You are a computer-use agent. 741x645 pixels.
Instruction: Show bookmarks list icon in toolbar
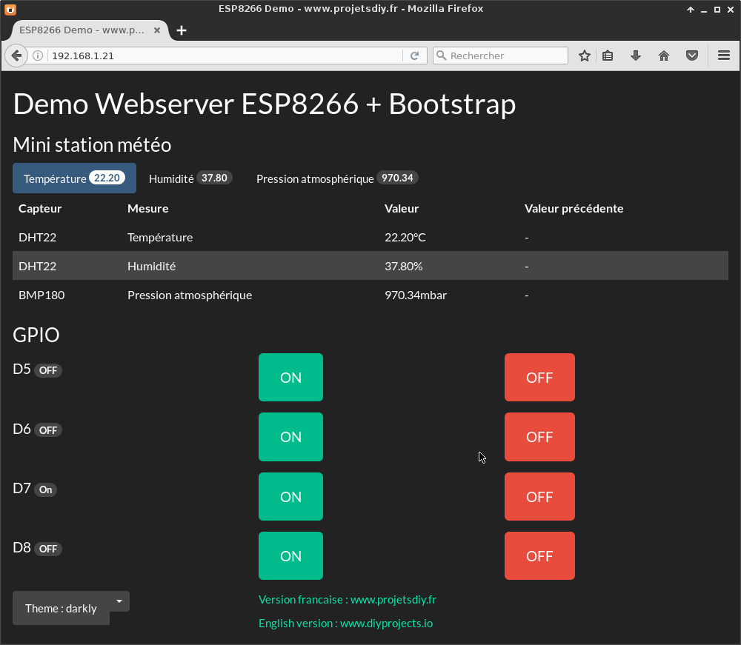click(608, 56)
